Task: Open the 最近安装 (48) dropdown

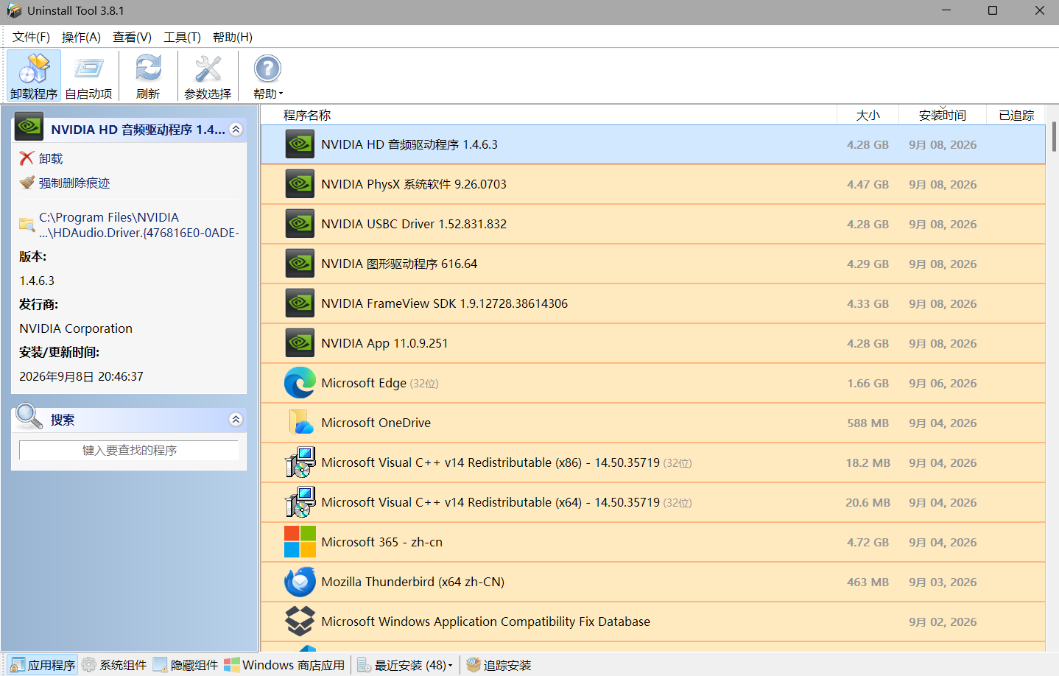Action: click(x=405, y=665)
